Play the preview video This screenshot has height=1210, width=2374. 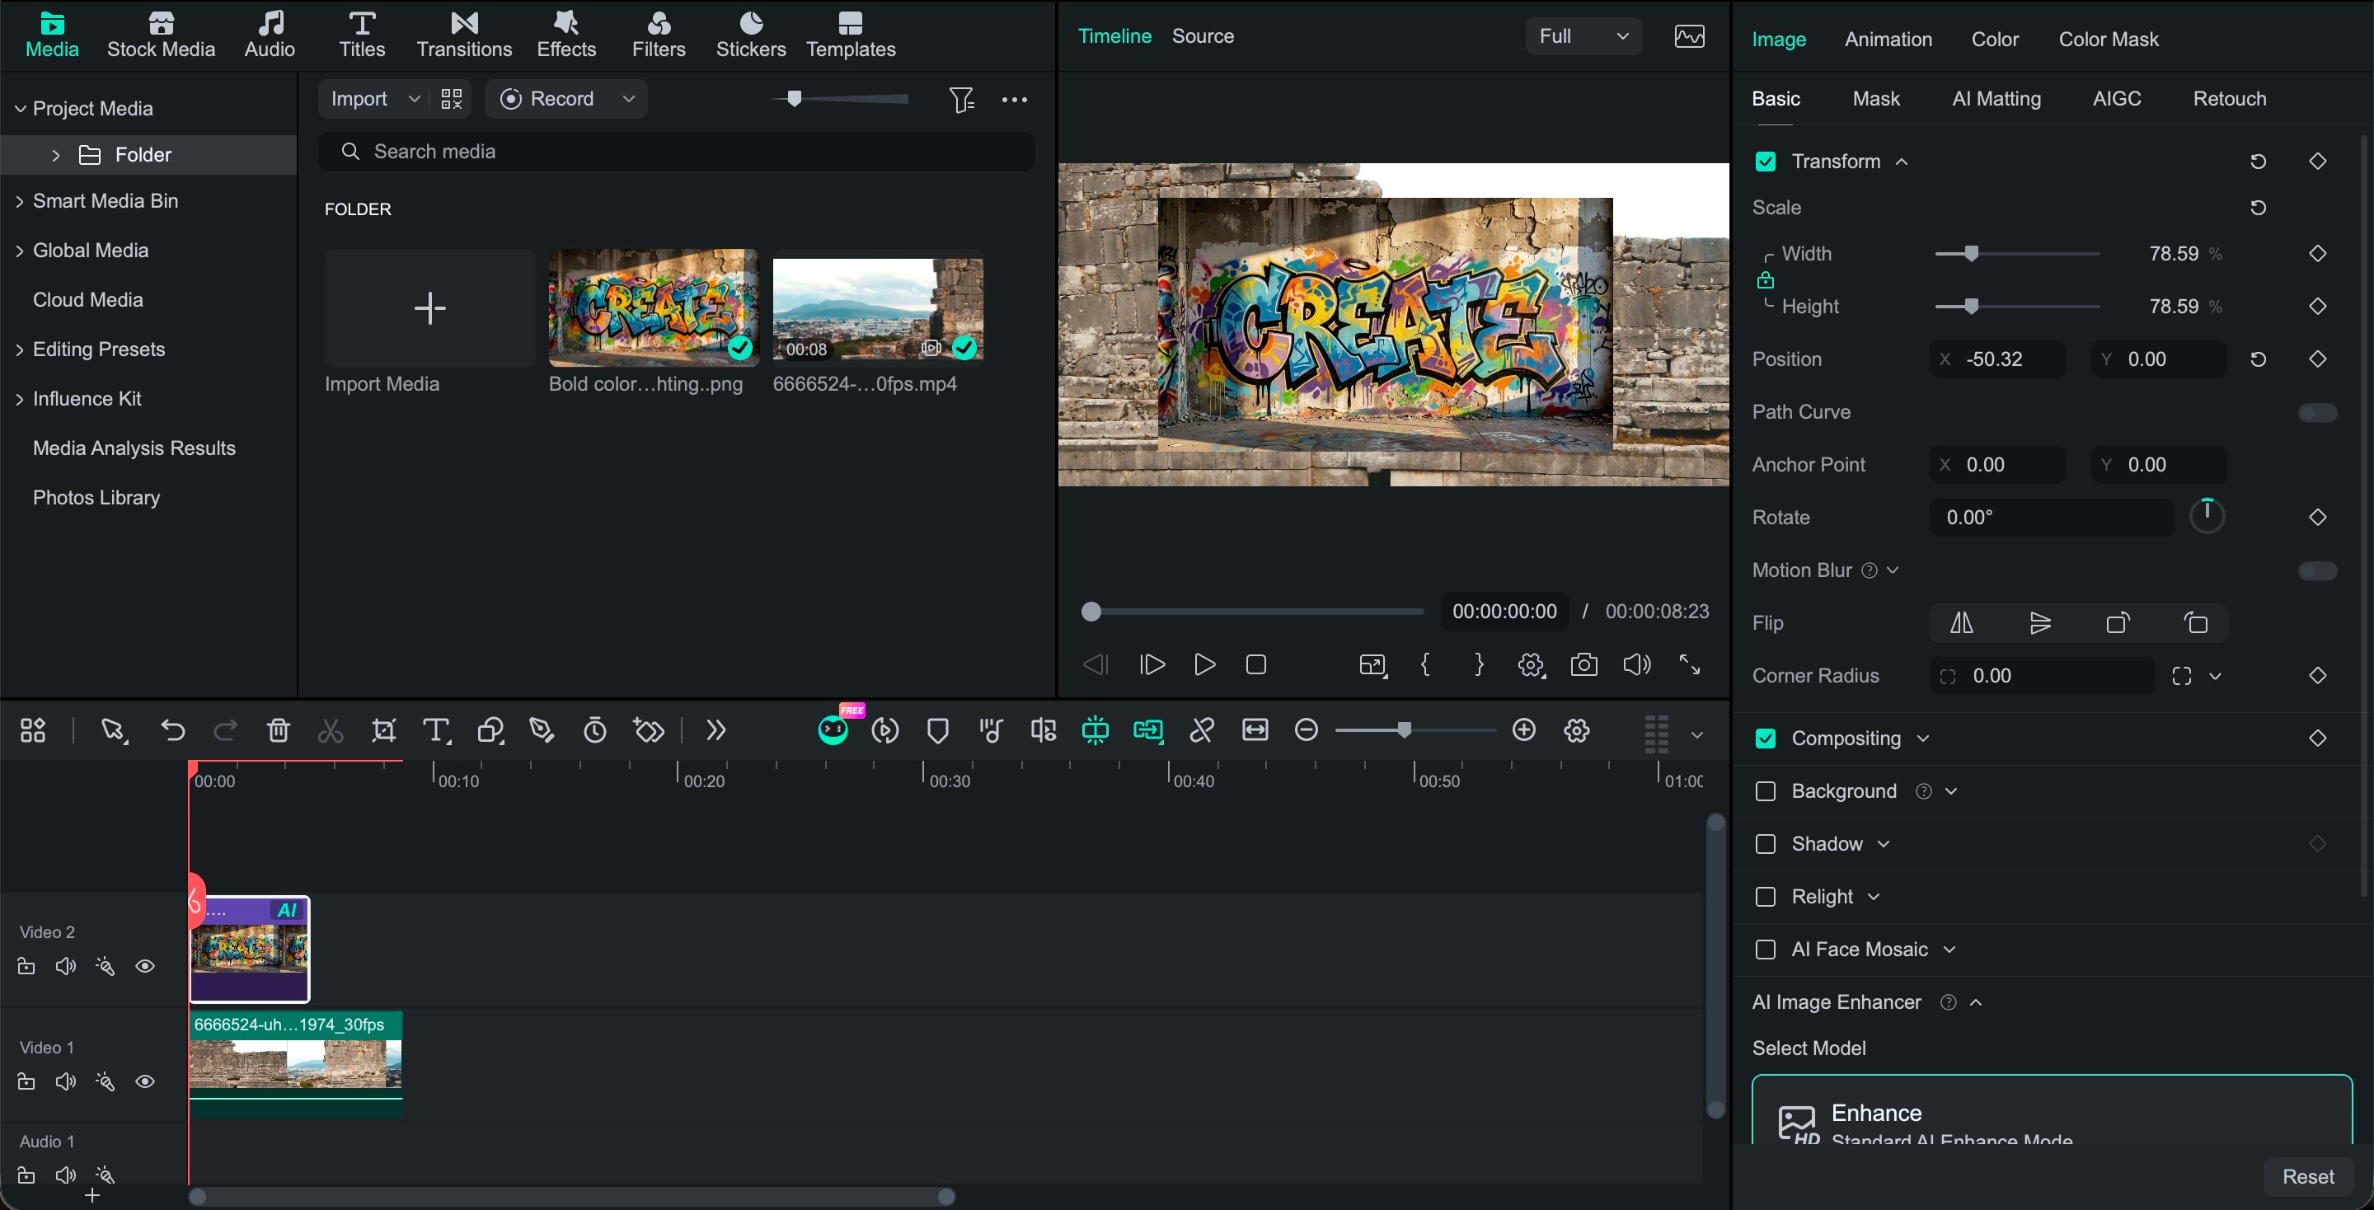(x=1203, y=664)
